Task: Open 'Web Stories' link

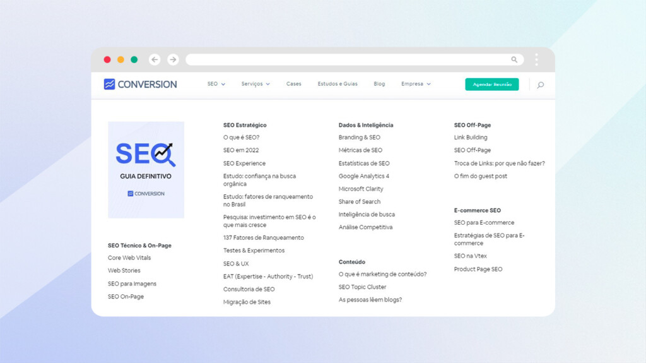Action: tap(124, 271)
